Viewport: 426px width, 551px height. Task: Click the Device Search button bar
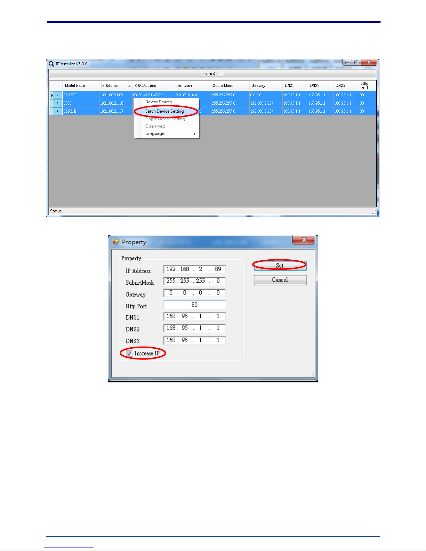(x=212, y=74)
